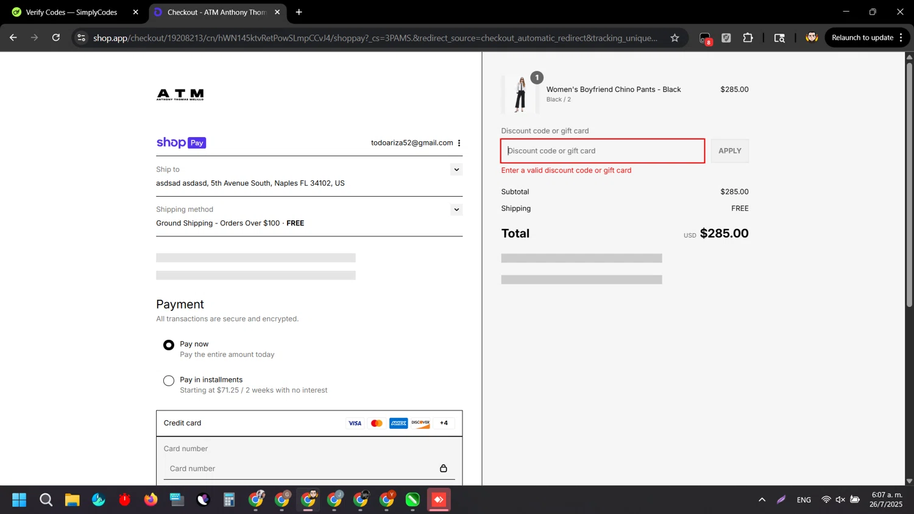914x514 pixels.
Task: Select the Pay now option
Action: (169, 345)
